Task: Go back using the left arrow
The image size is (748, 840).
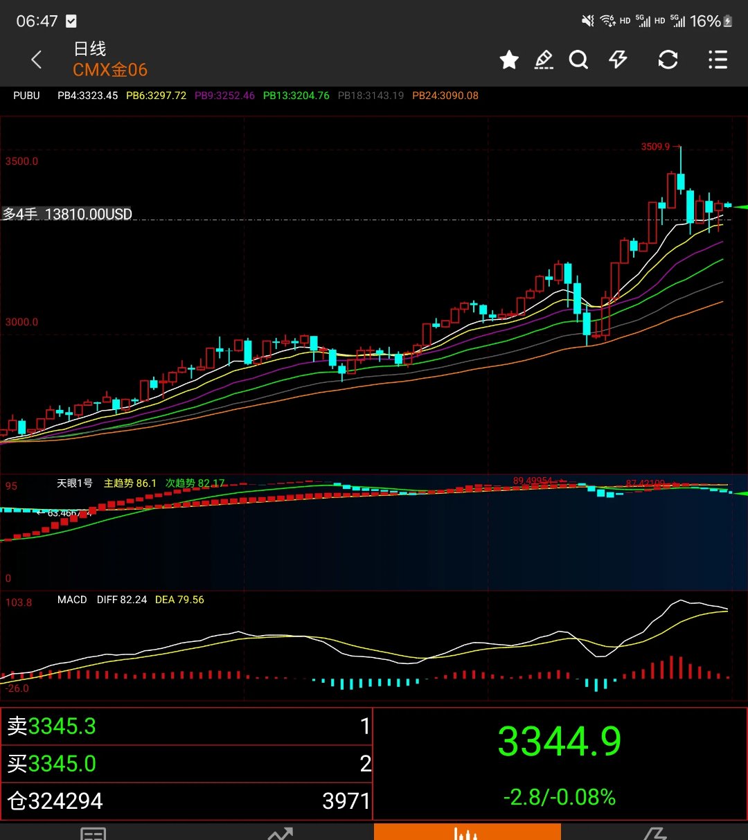Action: 37,60
